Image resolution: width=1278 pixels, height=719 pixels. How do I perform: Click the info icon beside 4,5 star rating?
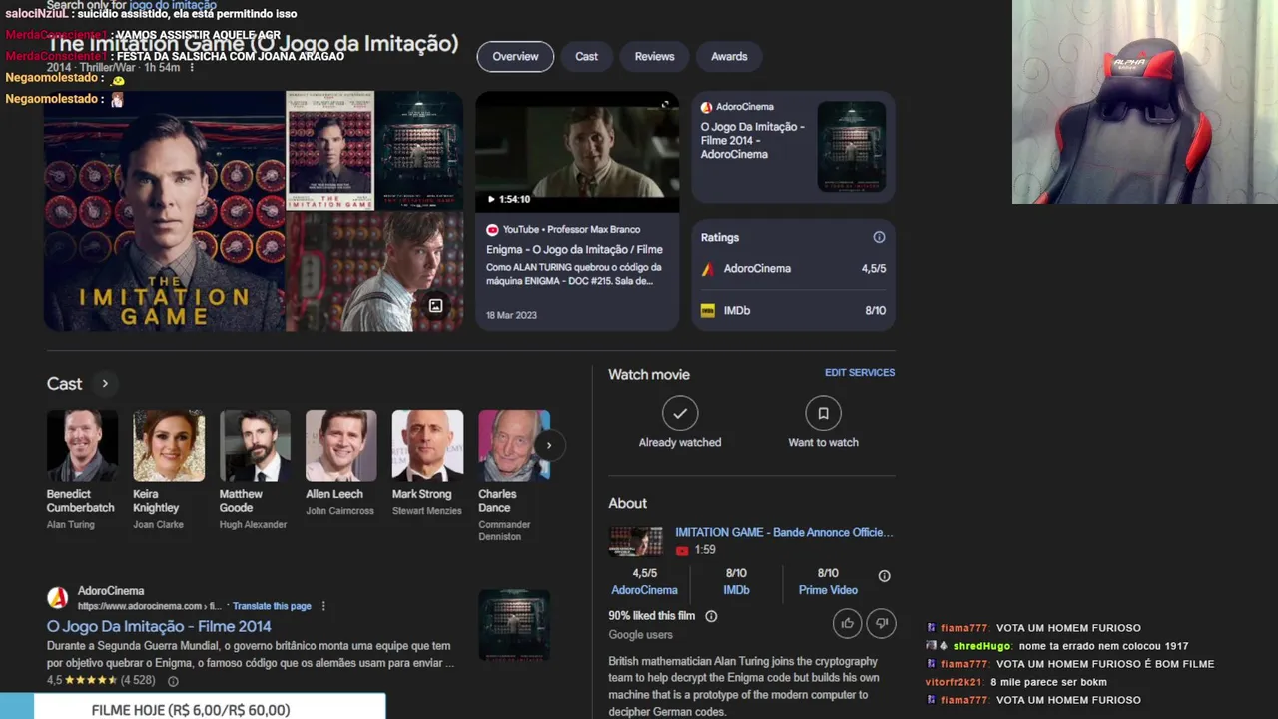pyautogui.click(x=173, y=681)
